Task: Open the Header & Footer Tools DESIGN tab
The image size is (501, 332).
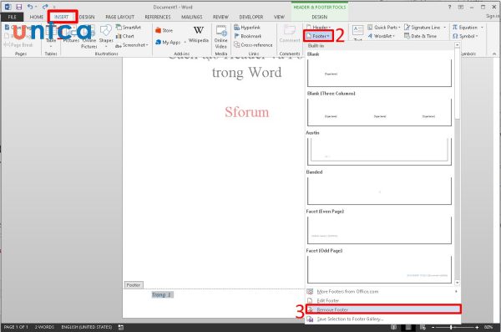Action: click(x=320, y=17)
